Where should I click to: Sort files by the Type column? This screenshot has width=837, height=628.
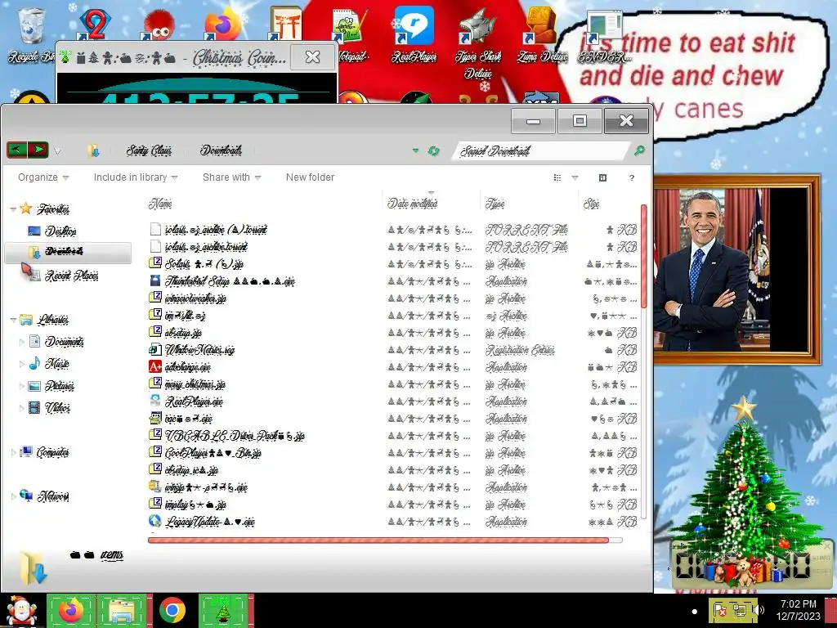pyautogui.click(x=530, y=204)
